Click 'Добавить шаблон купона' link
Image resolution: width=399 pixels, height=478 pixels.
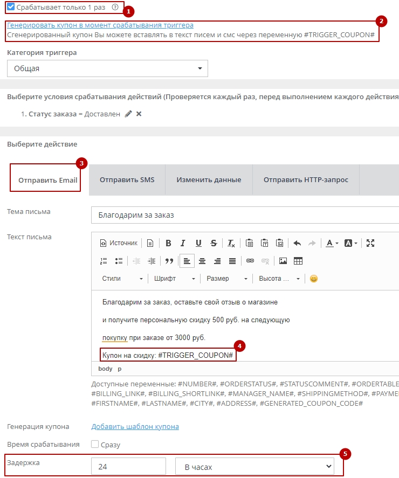pyautogui.click(x=135, y=426)
